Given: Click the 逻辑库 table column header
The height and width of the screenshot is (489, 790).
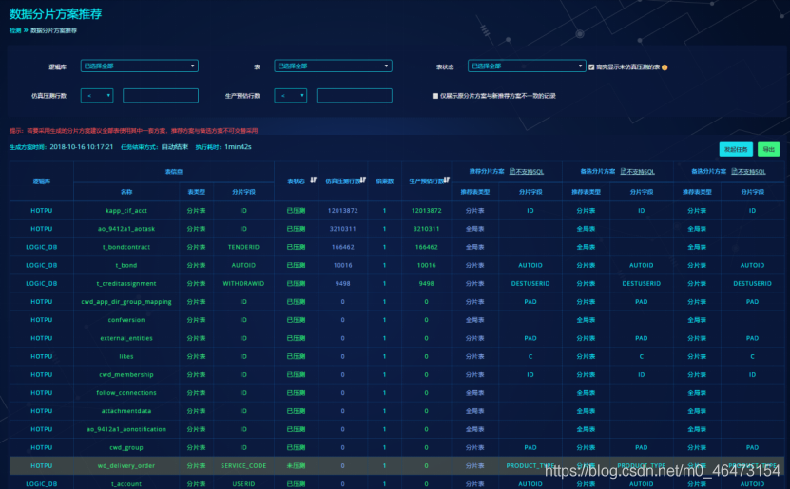Looking at the screenshot, I should pyautogui.click(x=41, y=181).
